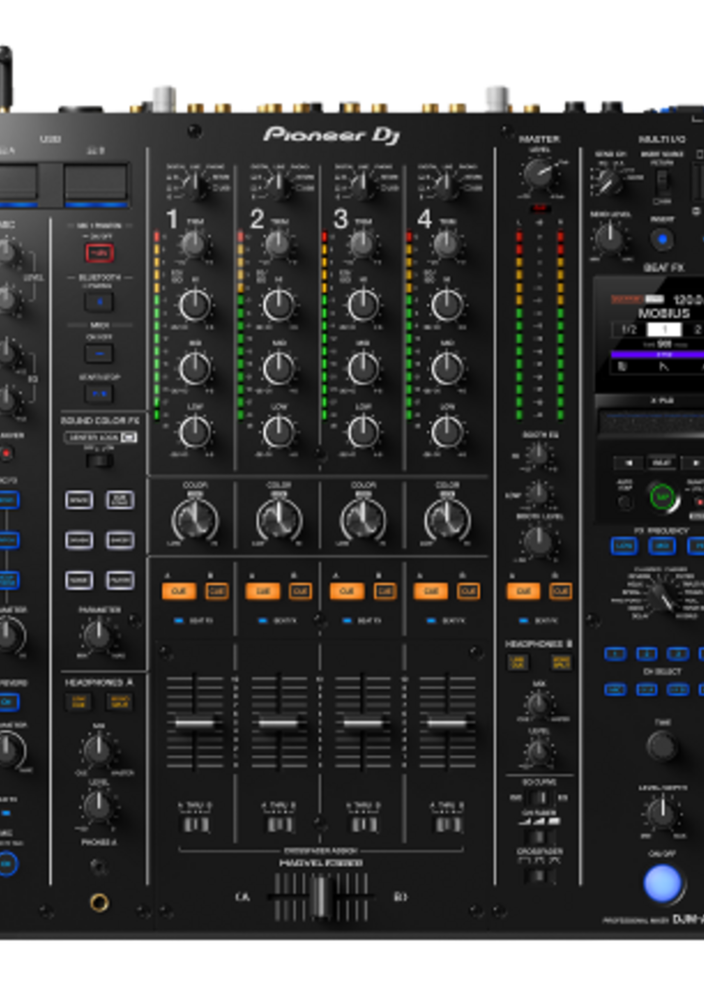704x986 pixels.
Task: Click the channel 4 fader handle
Action: pyautogui.click(x=447, y=723)
